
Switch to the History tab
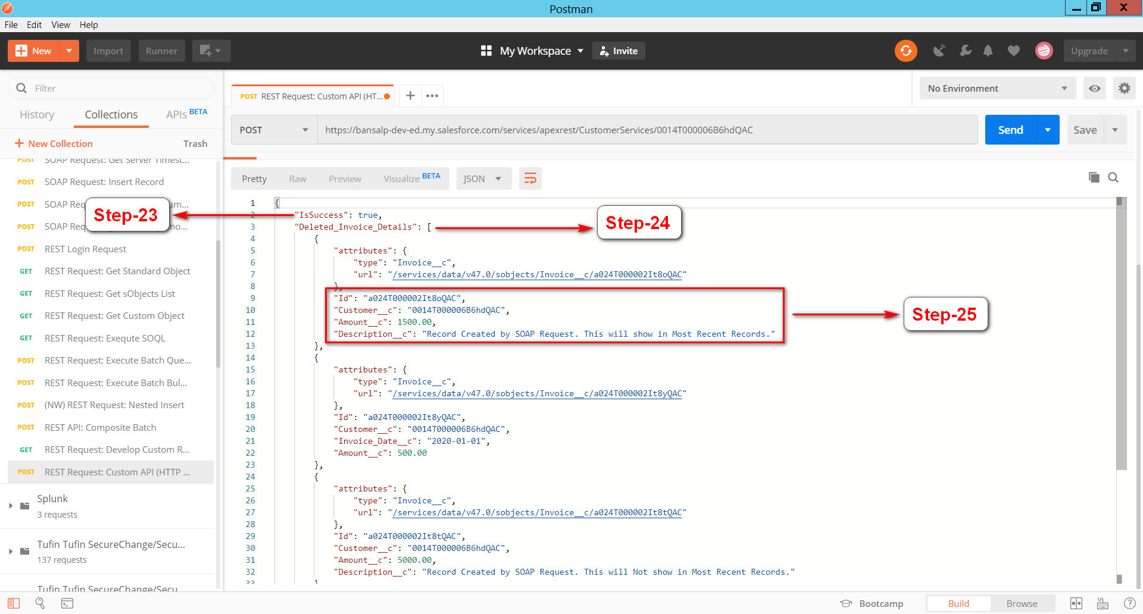point(37,115)
